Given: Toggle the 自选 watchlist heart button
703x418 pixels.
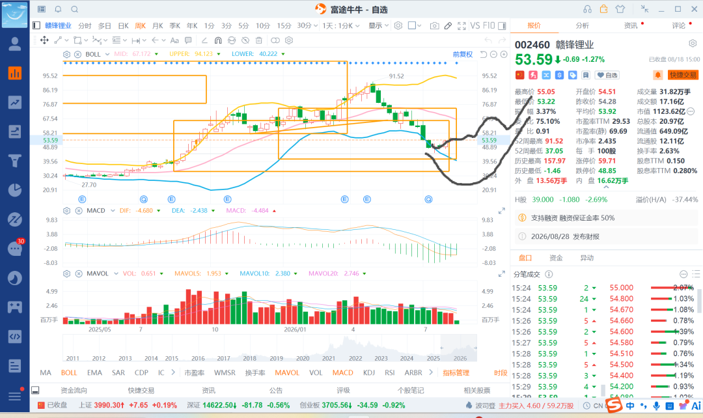Looking at the screenshot, I should tap(607, 75).
